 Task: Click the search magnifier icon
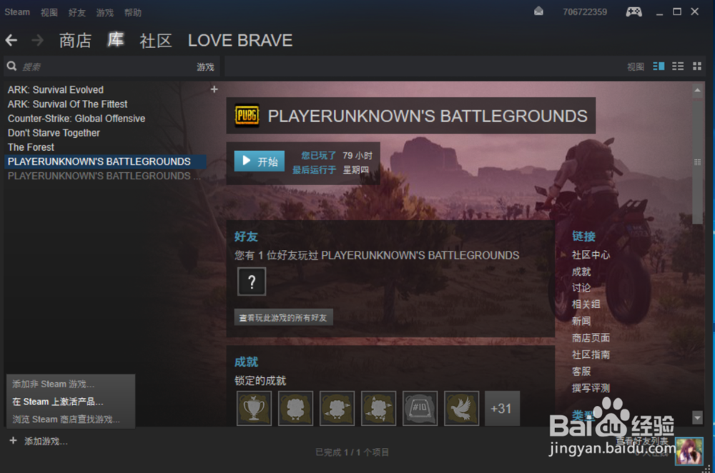pos(12,66)
